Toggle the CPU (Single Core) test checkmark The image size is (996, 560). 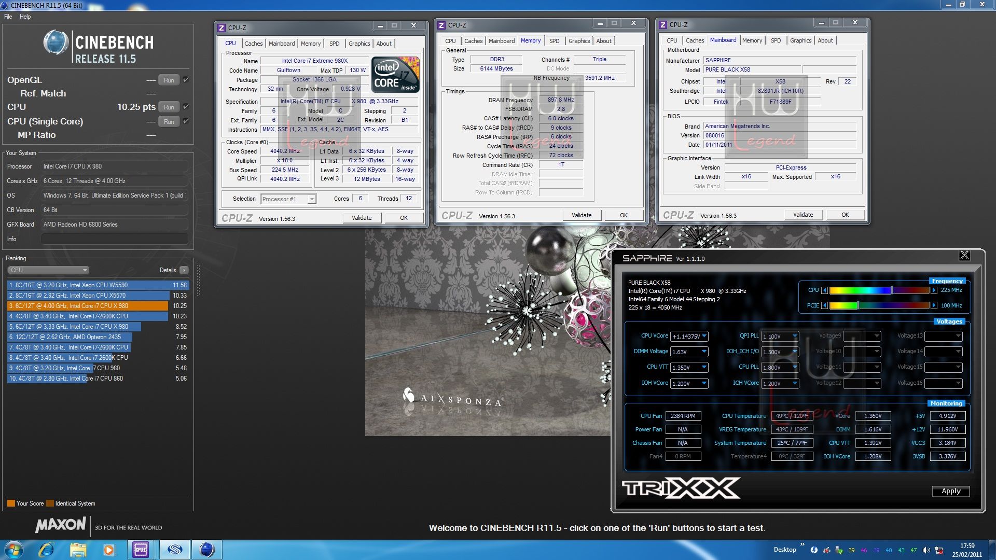(186, 121)
